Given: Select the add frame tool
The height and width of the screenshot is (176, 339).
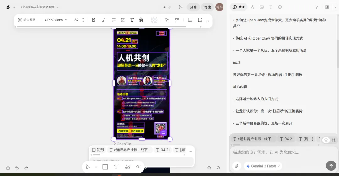Looking at the screenshot, I should pos(105,167).
